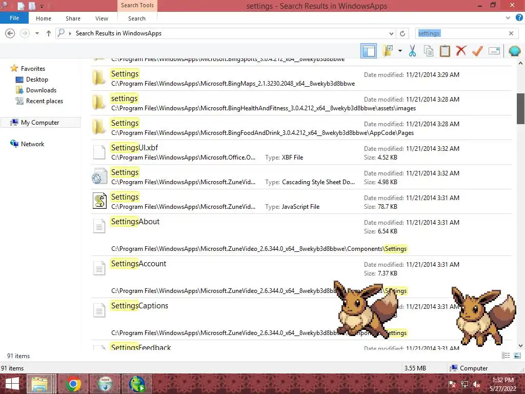Image resolution: width=525 pixels, height=394 pixels.
Task: Select the Settings Cascading Style Sheet file
Action: click(301, 177)
